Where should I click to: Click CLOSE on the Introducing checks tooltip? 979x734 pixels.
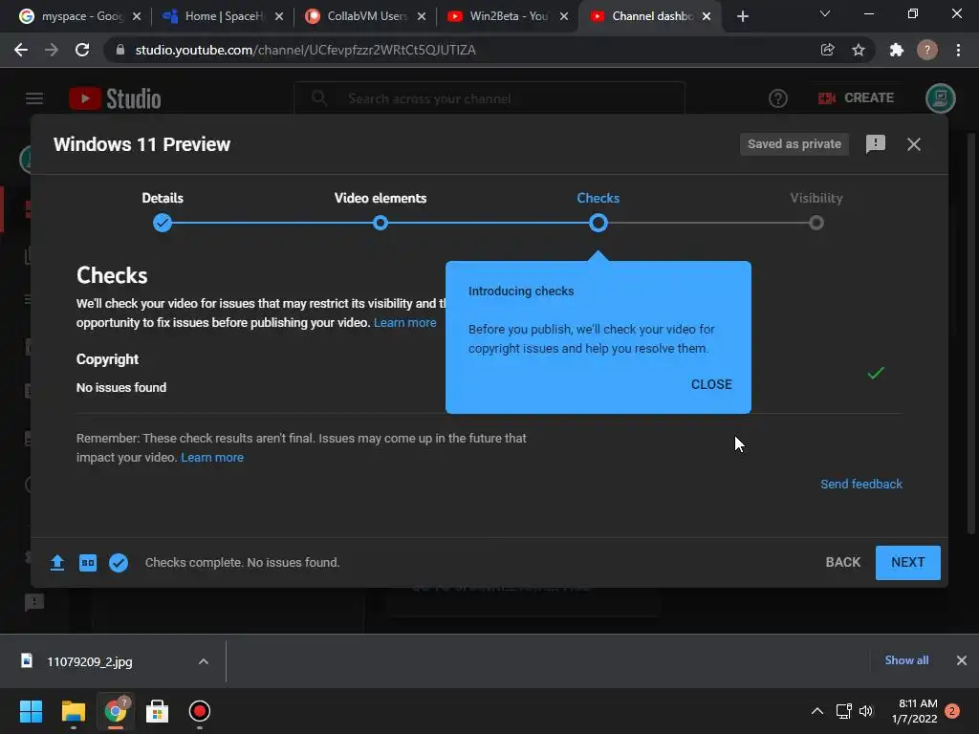[x=711, y=384]
